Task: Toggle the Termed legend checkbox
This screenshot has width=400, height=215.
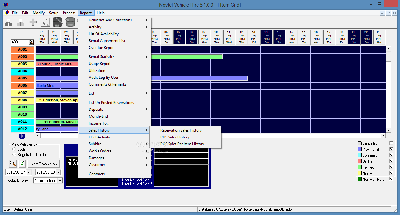Action: pos(391,167)
